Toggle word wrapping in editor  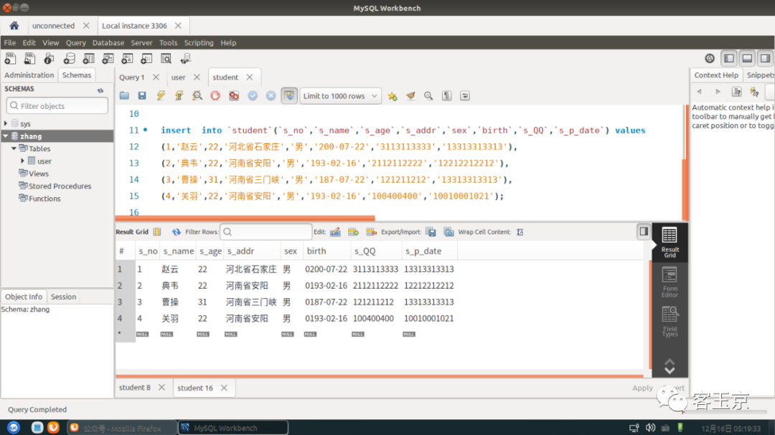click(x=465, y=96)
